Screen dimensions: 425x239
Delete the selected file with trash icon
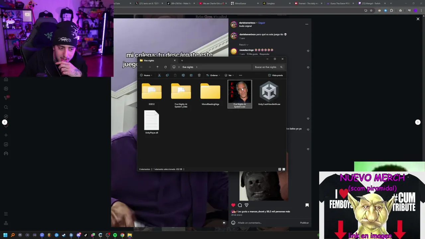tap(199, 75)
